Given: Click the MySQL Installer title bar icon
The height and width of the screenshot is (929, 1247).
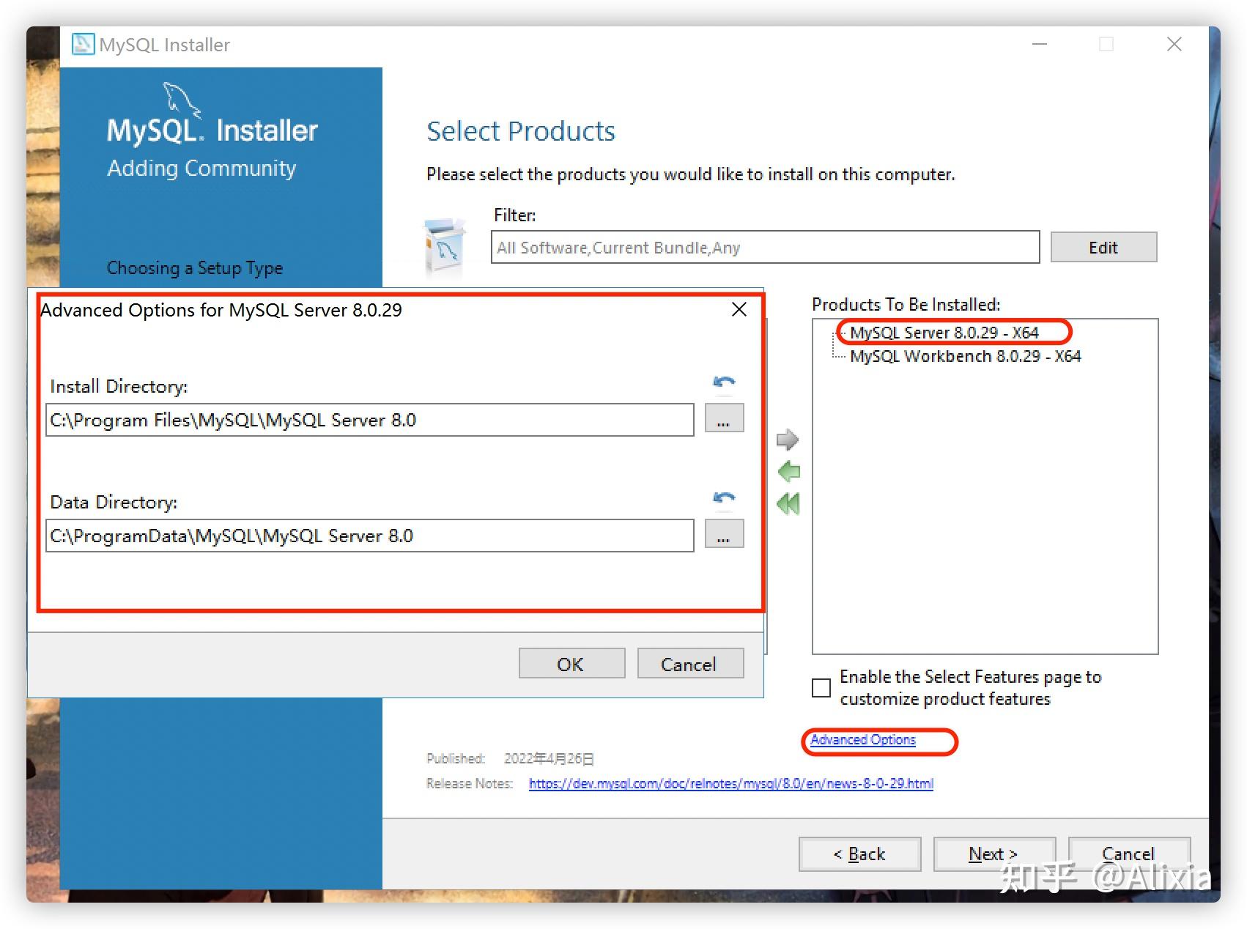Looking at the screenshot, I should [x=83, y=44].
